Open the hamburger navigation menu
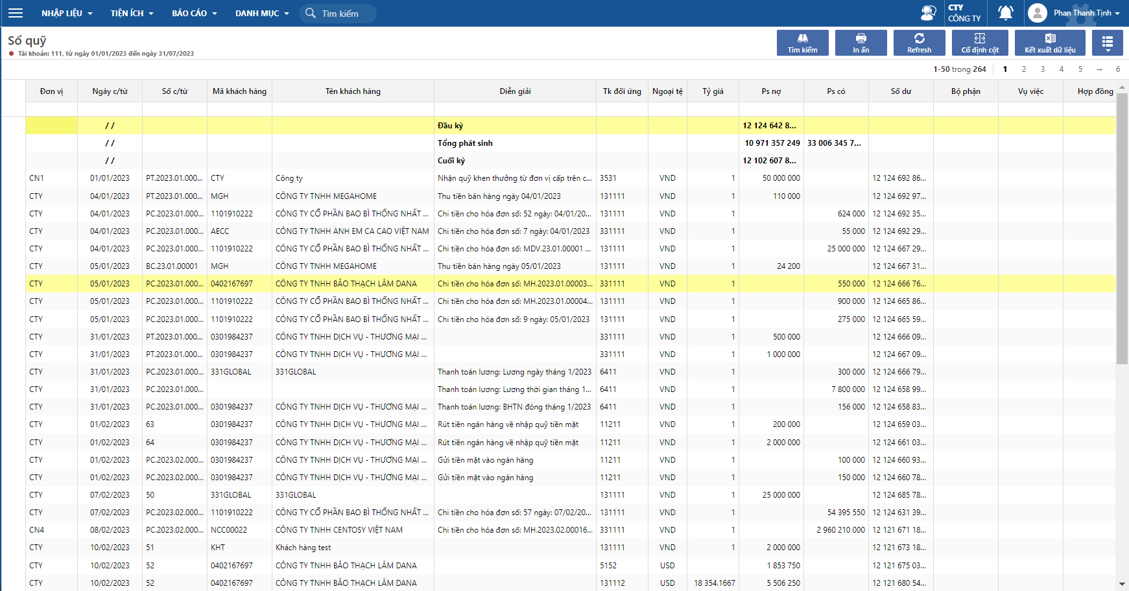1129x591 pixels. click(16, 13)
